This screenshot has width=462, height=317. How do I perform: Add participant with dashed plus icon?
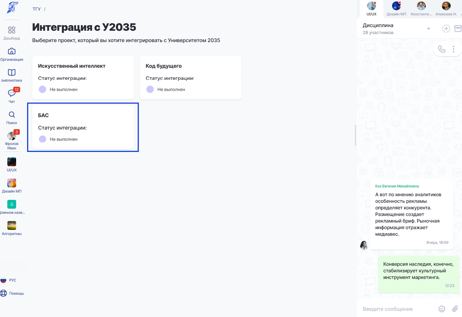(446, 29)
